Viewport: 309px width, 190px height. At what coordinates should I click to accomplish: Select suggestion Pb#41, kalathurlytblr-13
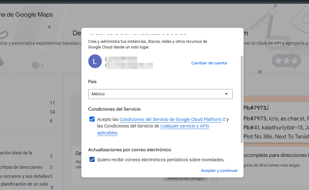[276, 127]
